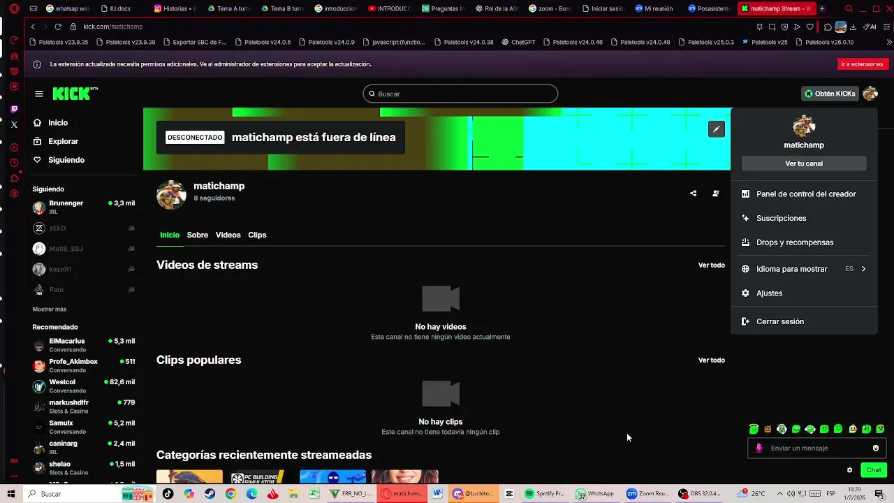Open the Opera browser menu logo
Image resolution: width=894 pixels, height=503 pixels.
pos(13,9)
